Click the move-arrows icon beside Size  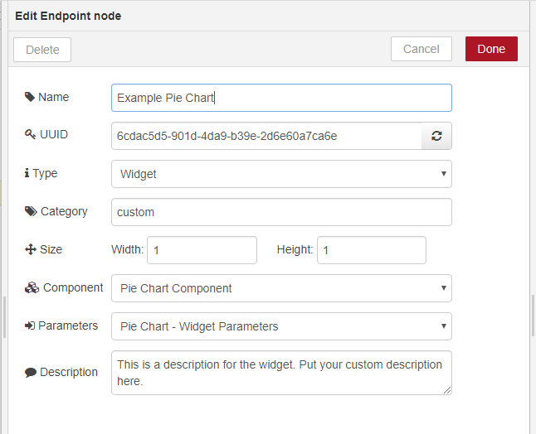[31, 249]
